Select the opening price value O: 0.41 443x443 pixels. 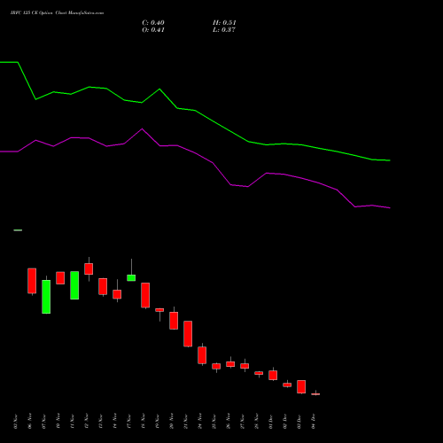pyautogui.click(x=153, y=30)
